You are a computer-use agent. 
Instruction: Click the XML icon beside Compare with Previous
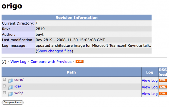coord(79,61)
